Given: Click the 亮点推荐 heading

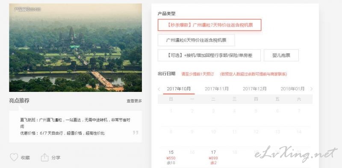Looking at the screenshot, I should click(x=19, y=101).
